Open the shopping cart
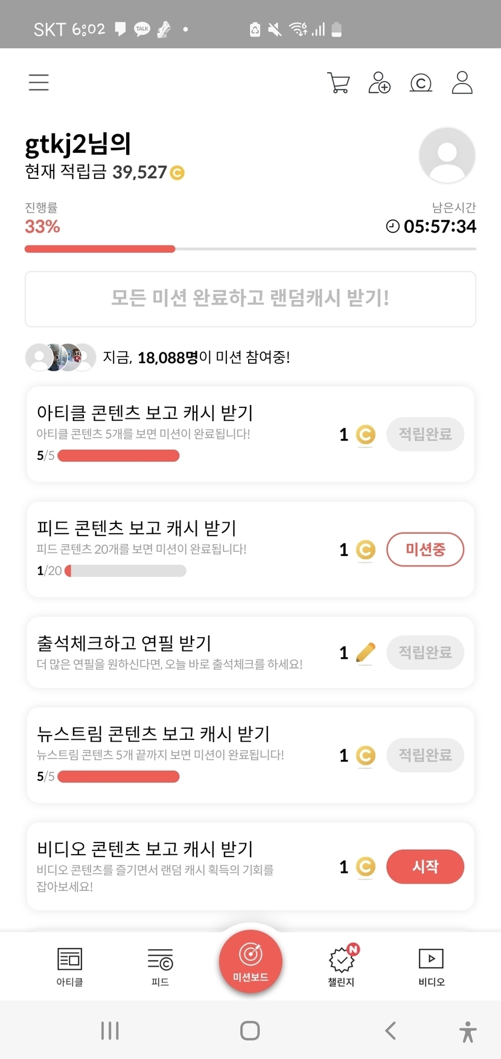 [338, 83]
